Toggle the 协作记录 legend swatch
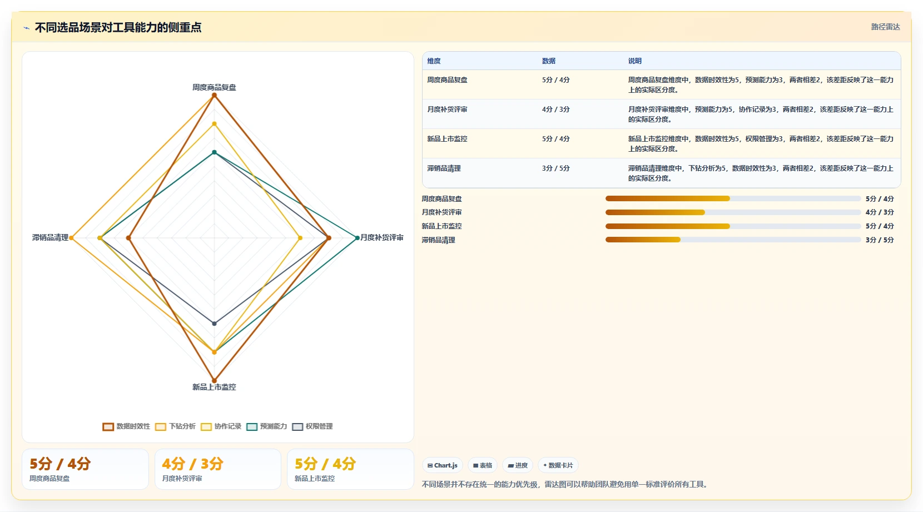The height and width of the screenshot is (512, 923). pos(206,427)
